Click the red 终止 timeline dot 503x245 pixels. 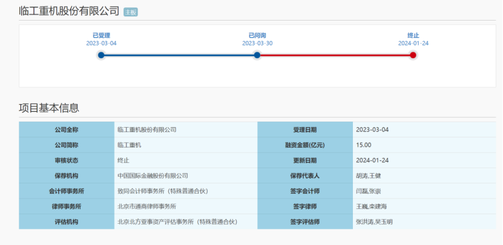point(413,55)
